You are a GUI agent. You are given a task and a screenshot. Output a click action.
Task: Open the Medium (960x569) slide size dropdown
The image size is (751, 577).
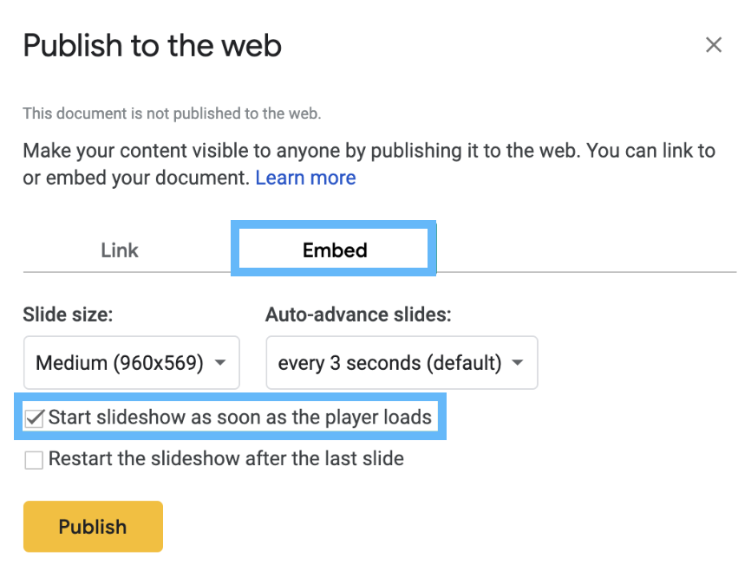click(x=132, y=363)
